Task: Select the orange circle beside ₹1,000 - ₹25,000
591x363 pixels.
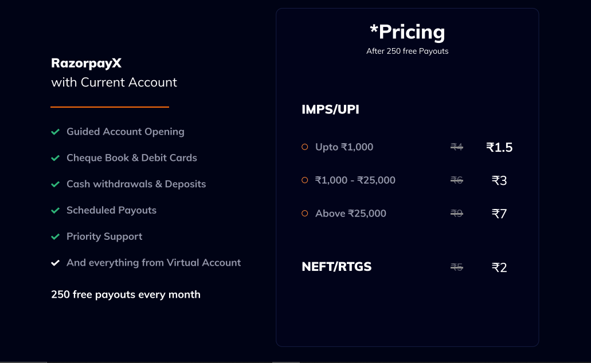Action: click(305, 180)
